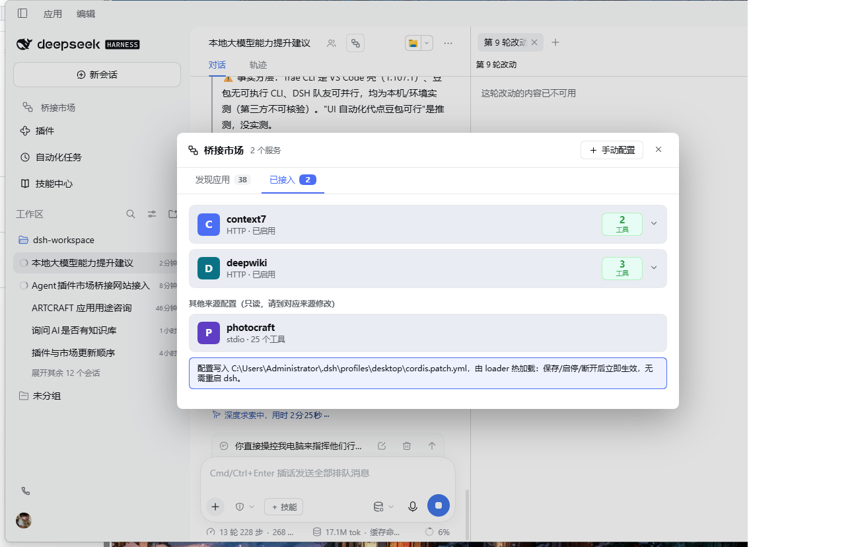Click the photocraft service icon
856x547 pixels.
tap(209, 333)
